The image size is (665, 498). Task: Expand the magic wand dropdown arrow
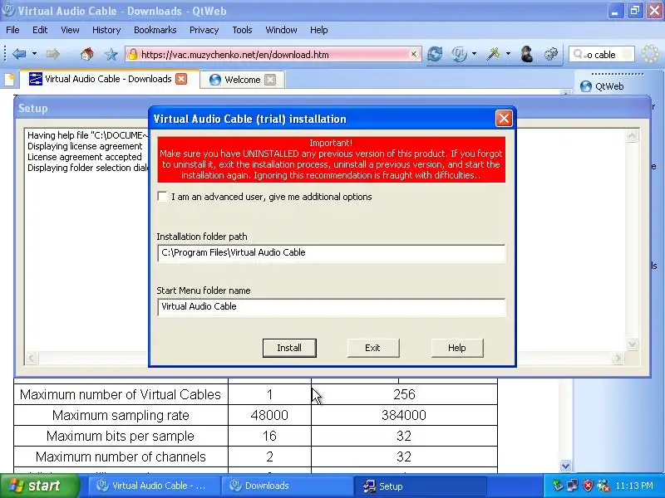tap(508, 54)
